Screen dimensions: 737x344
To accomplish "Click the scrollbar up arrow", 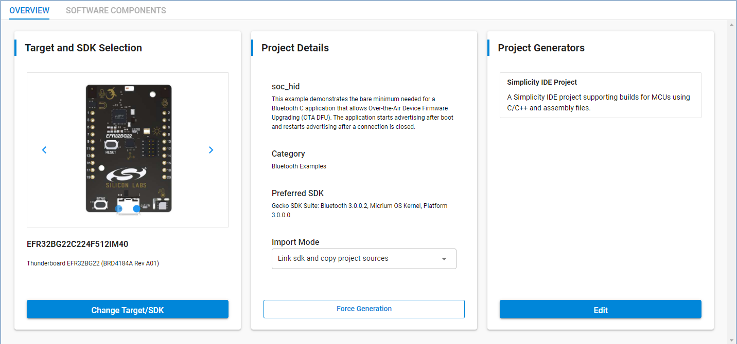I will click(x=731, y=25).
